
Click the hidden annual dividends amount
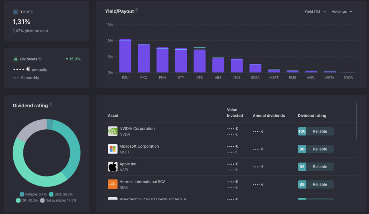(x=22, y=69)
